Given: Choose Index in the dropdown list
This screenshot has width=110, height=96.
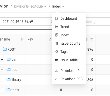Looking at the screenshot, I should (x=69, y=35).
